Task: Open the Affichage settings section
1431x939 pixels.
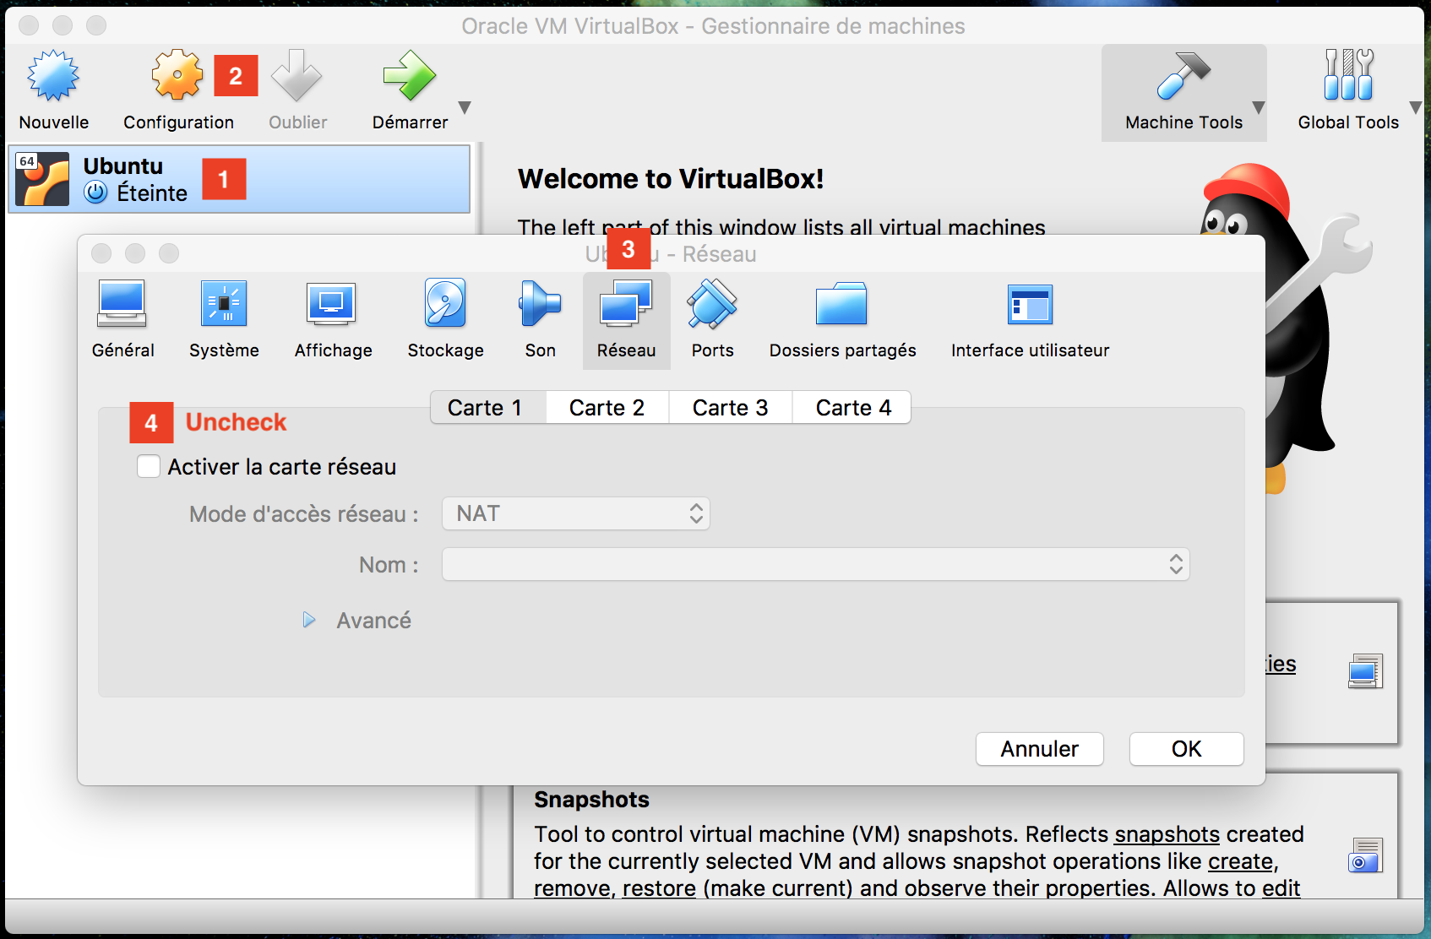Action: click(x=333, y=321)
